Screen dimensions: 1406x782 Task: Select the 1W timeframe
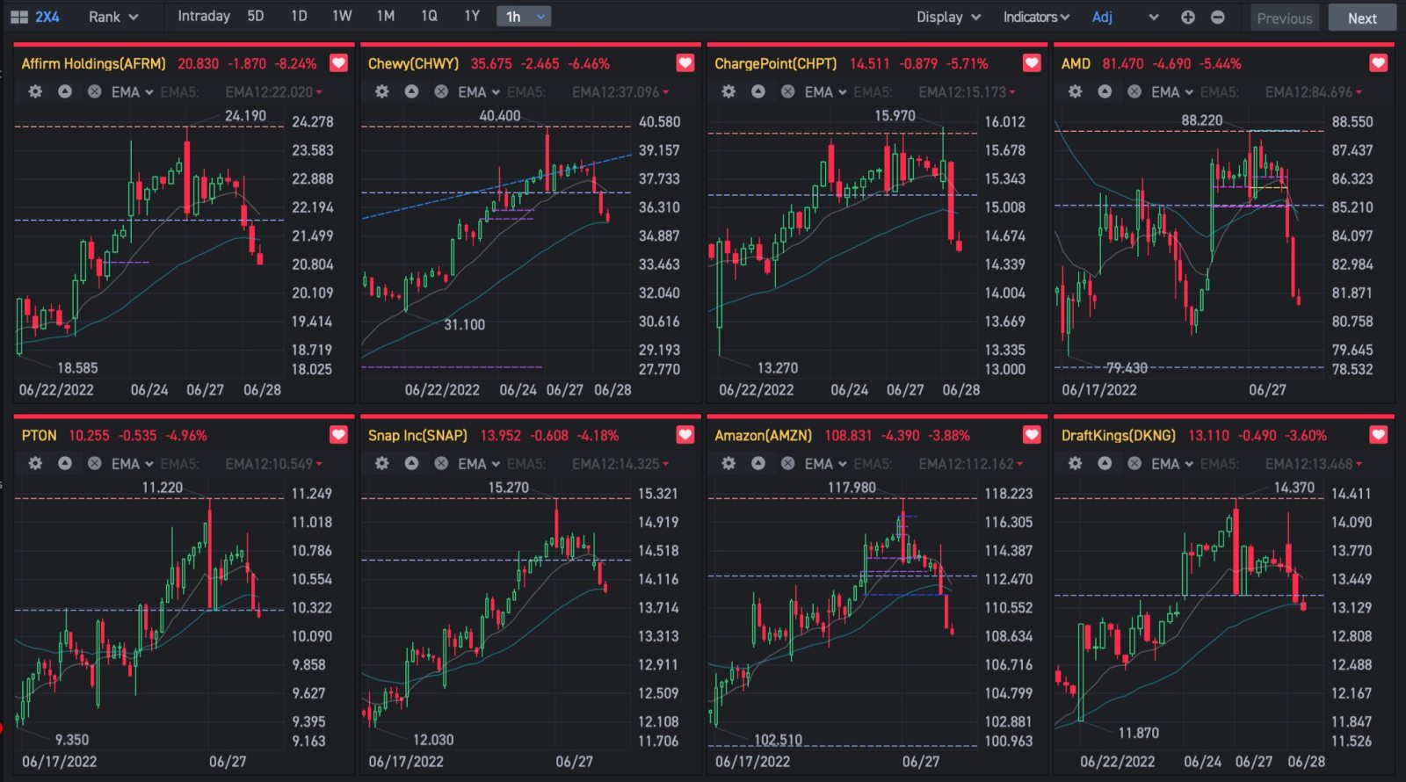click(x=342, y=16)
